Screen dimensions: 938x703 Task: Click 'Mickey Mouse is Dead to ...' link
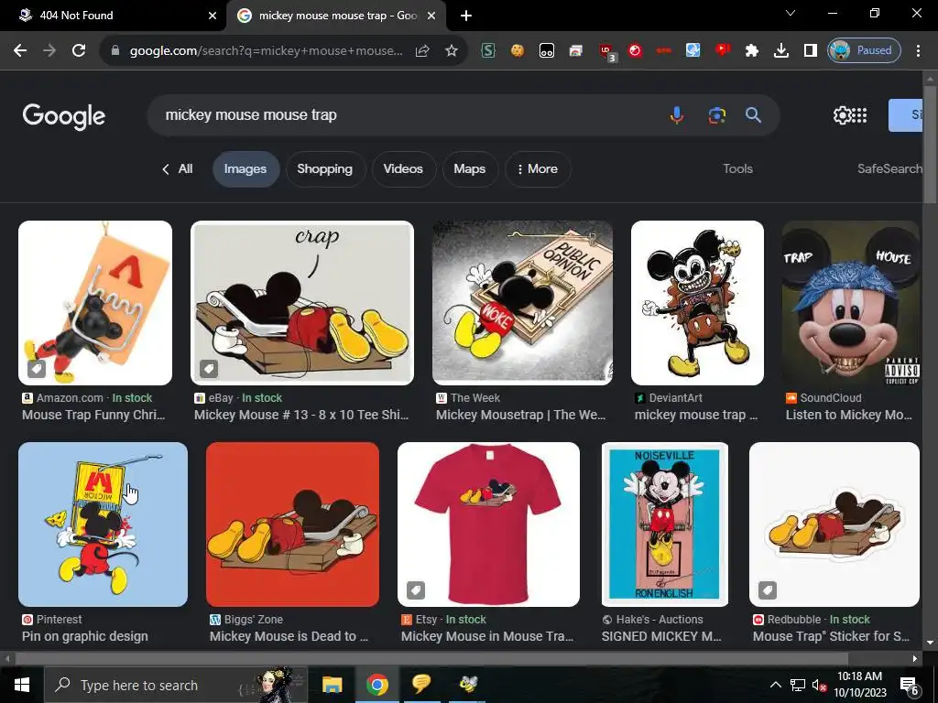(x=289, y=637)
